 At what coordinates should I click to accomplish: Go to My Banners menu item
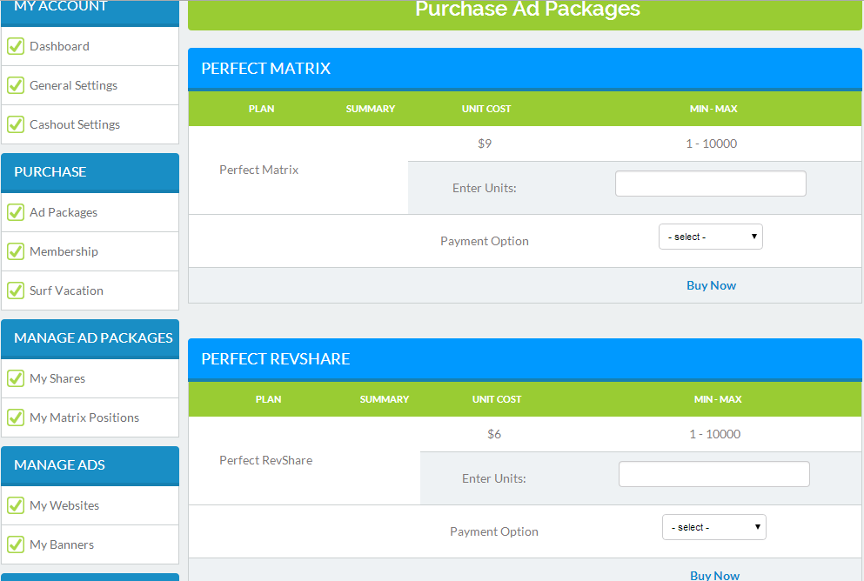pyautogui.click(x=62, y=544)
